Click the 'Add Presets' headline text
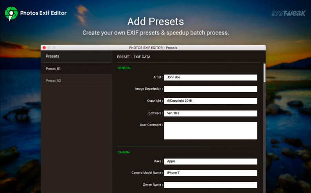 tap(155, 21)
